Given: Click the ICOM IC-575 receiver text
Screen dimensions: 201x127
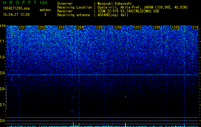Looking at the screenshot, I should pyautogui.click(x=128, y=11).
